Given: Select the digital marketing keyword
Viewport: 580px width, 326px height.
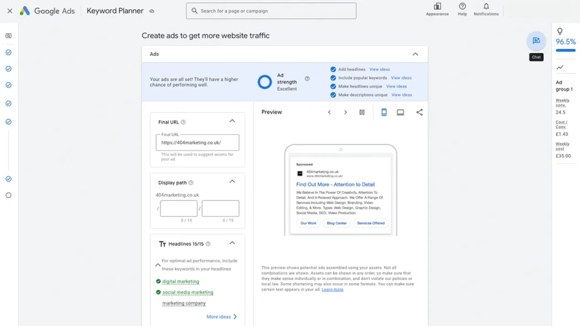Looking at the screenshot, I should [181, 281].
